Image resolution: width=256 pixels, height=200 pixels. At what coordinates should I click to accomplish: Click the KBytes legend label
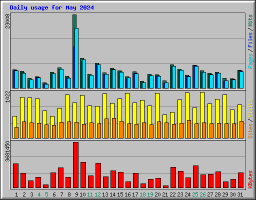250,179
